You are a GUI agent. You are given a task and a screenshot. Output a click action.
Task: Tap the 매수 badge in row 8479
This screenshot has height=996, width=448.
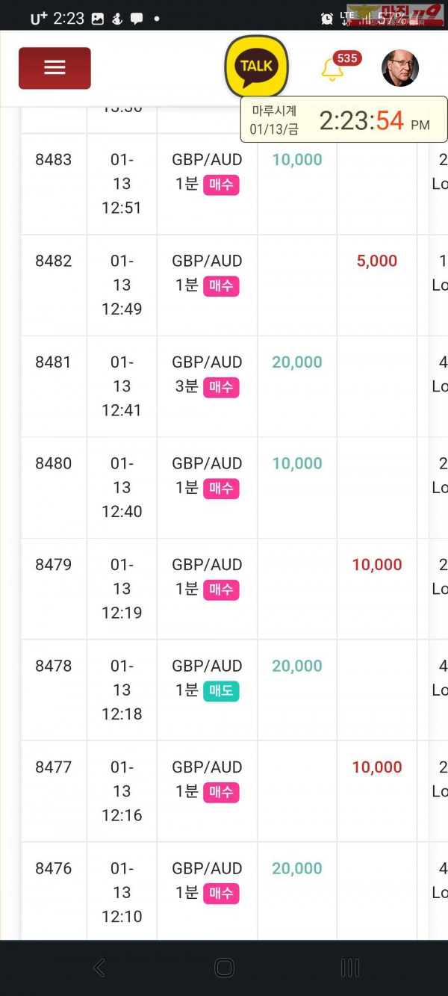[221, 590]
